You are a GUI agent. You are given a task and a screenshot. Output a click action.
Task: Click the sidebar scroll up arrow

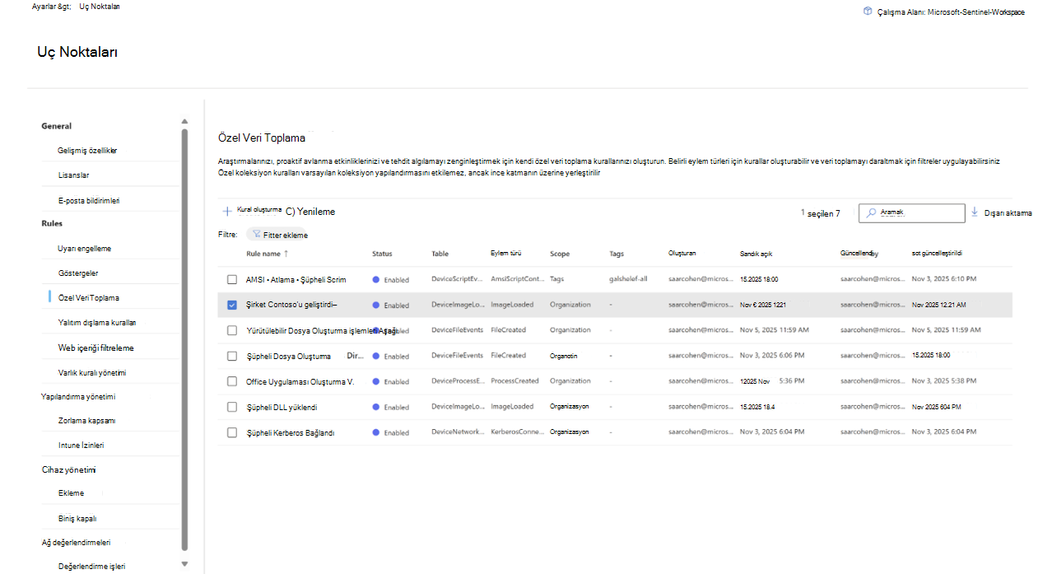pos(184,122)
